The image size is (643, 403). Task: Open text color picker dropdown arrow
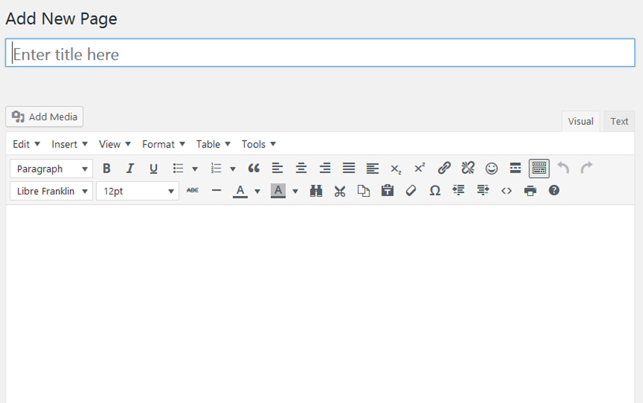pos(258,191)
